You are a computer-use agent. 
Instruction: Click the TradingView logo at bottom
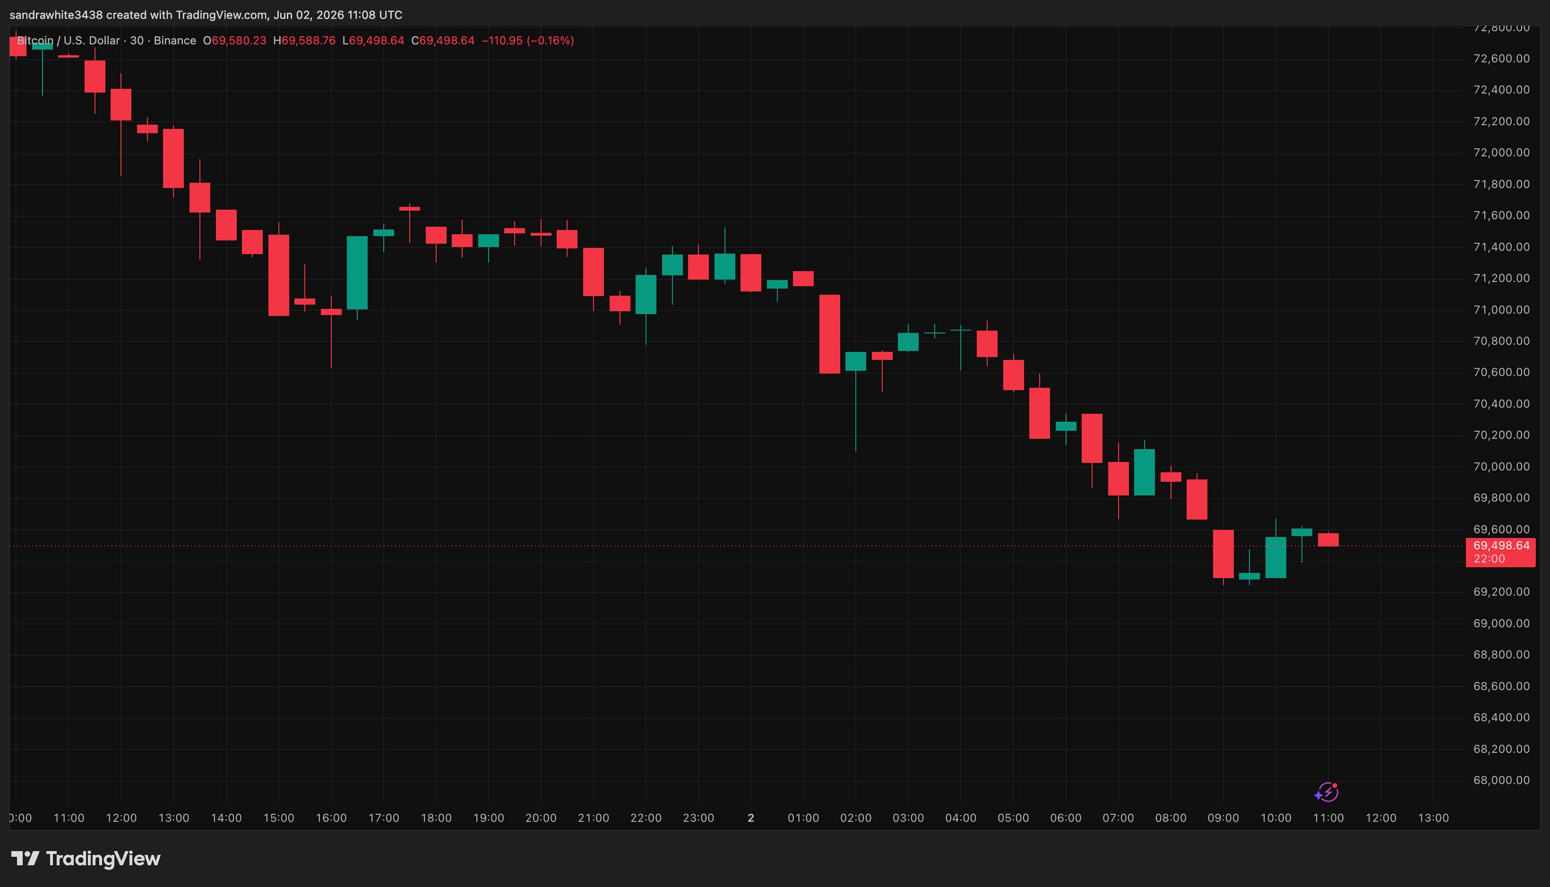click(86, 859)
